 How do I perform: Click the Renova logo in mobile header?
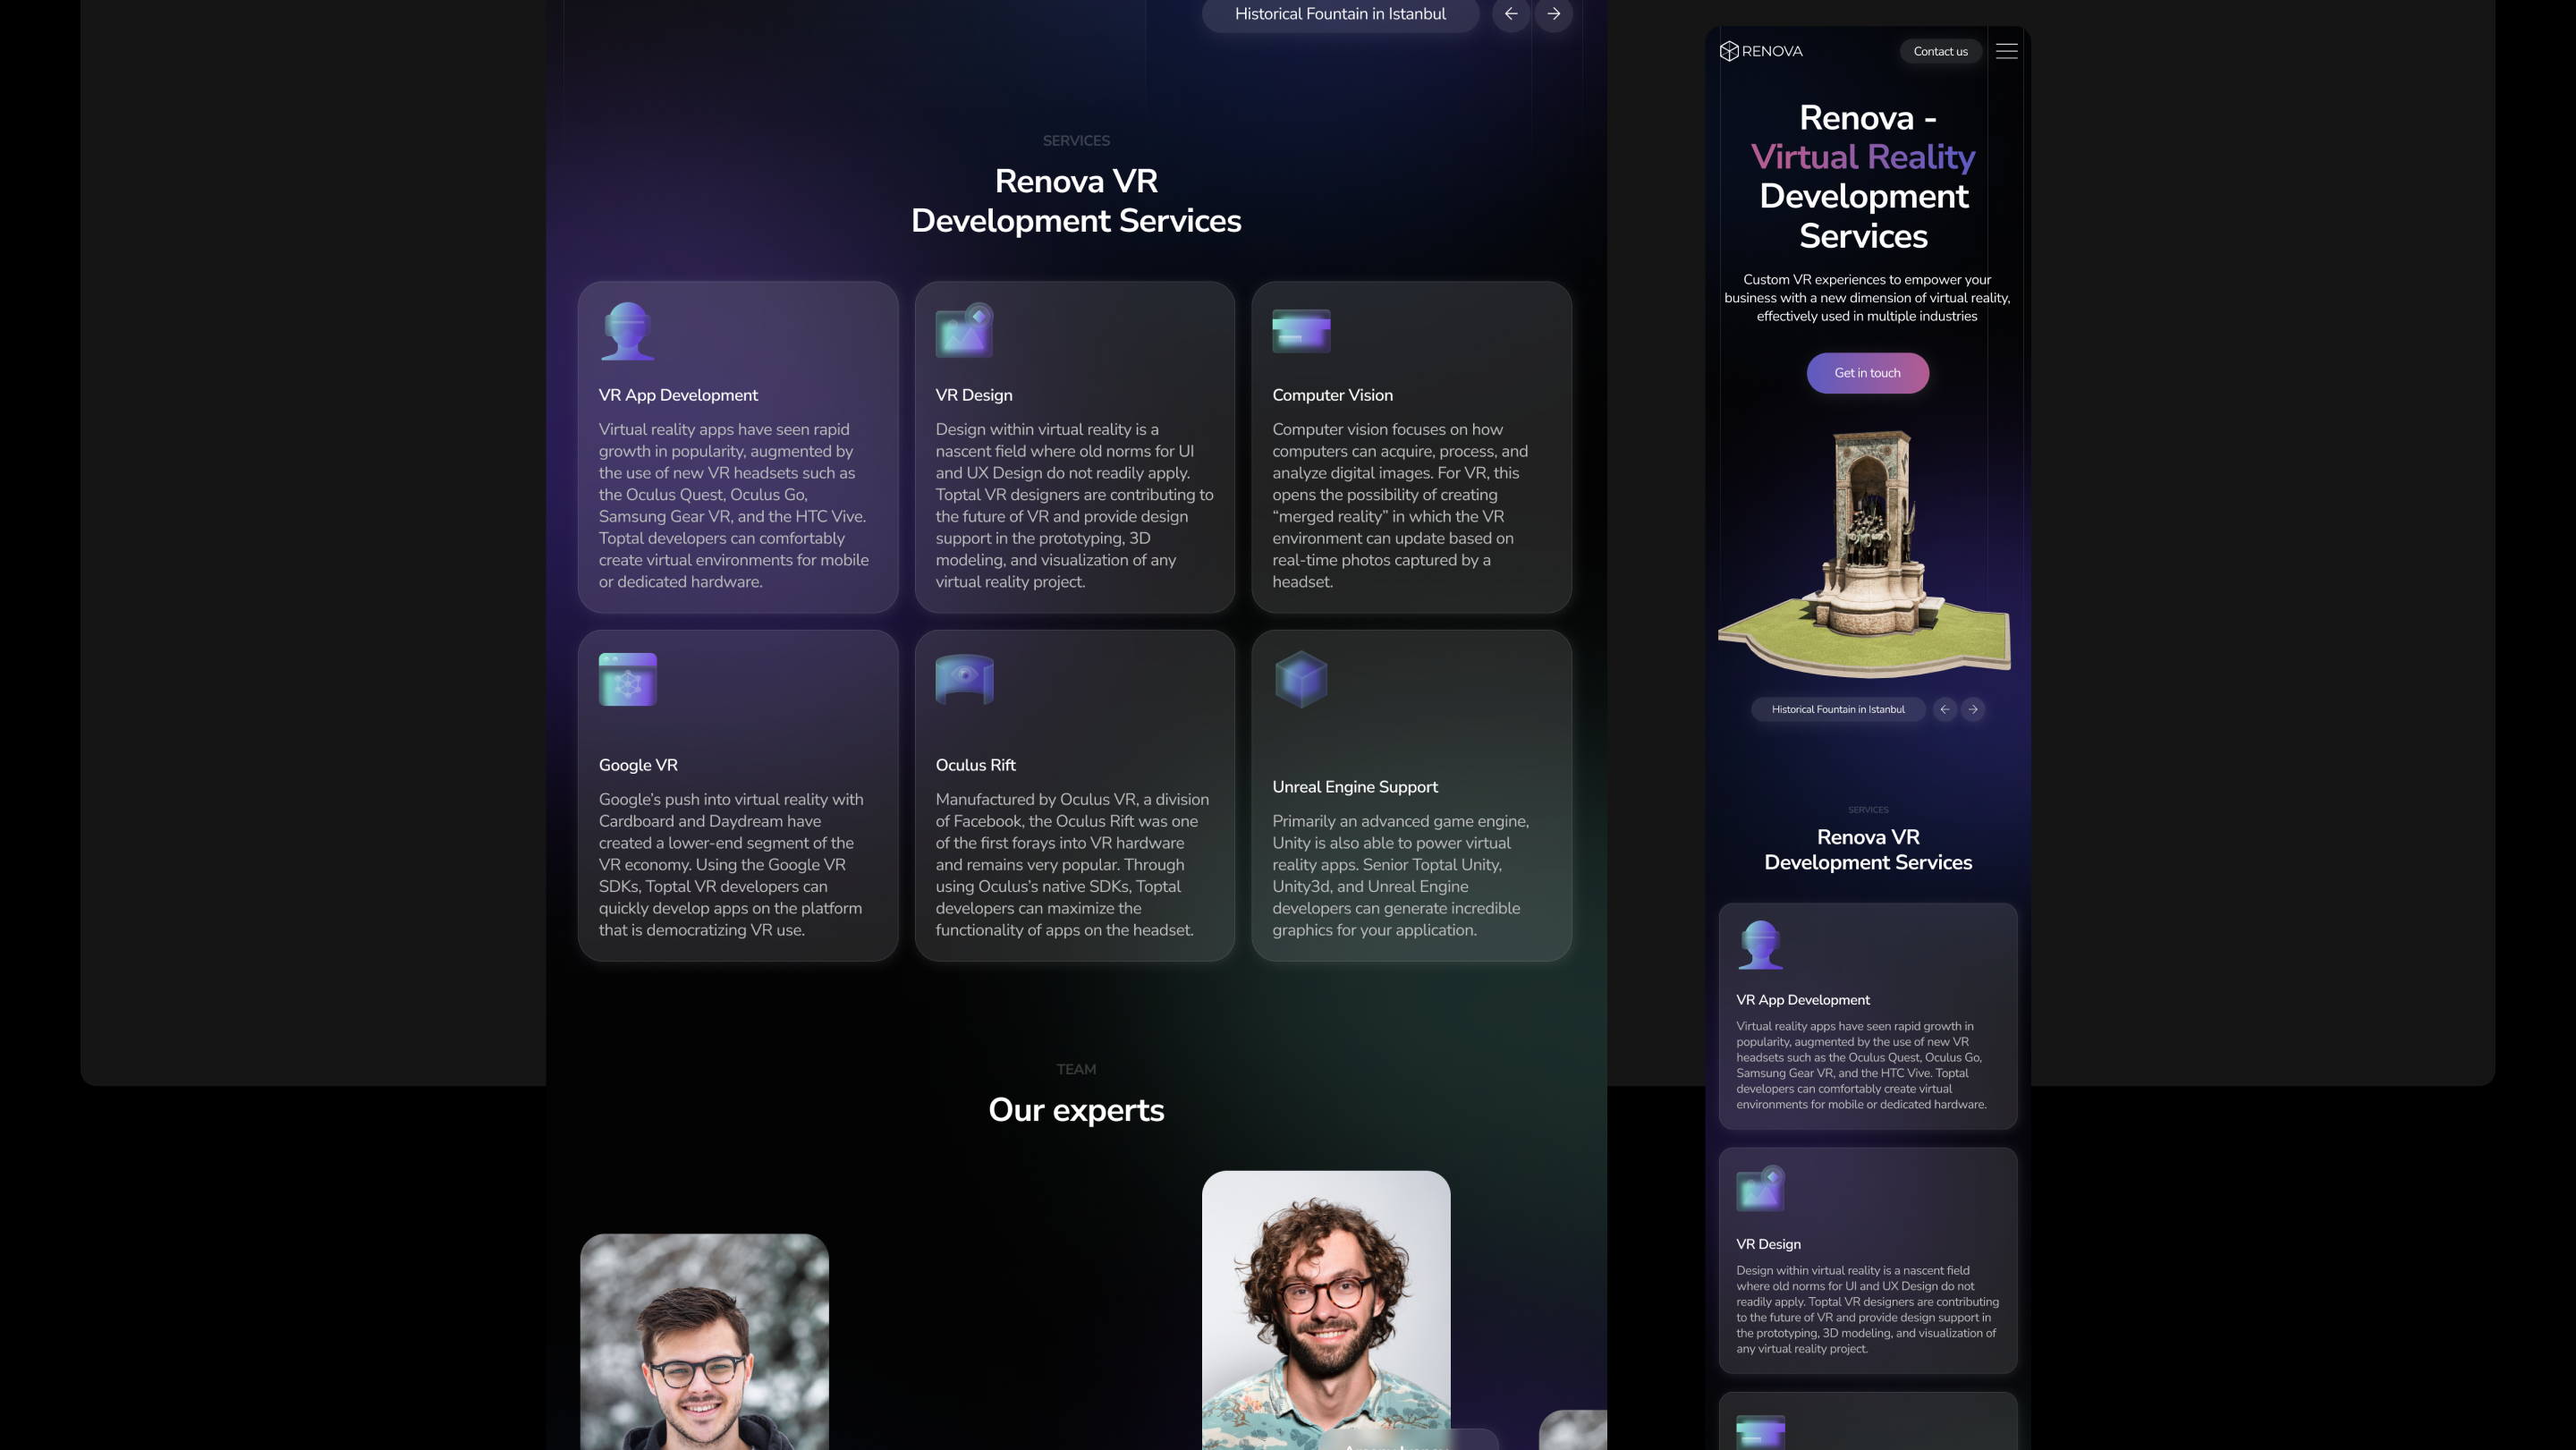coord(1761,51)
